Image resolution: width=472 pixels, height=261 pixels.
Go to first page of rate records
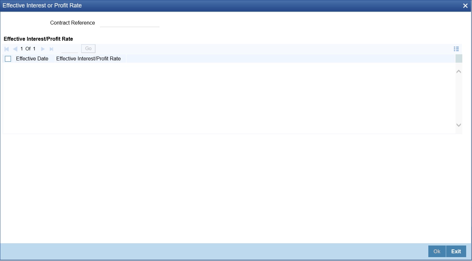6,49
